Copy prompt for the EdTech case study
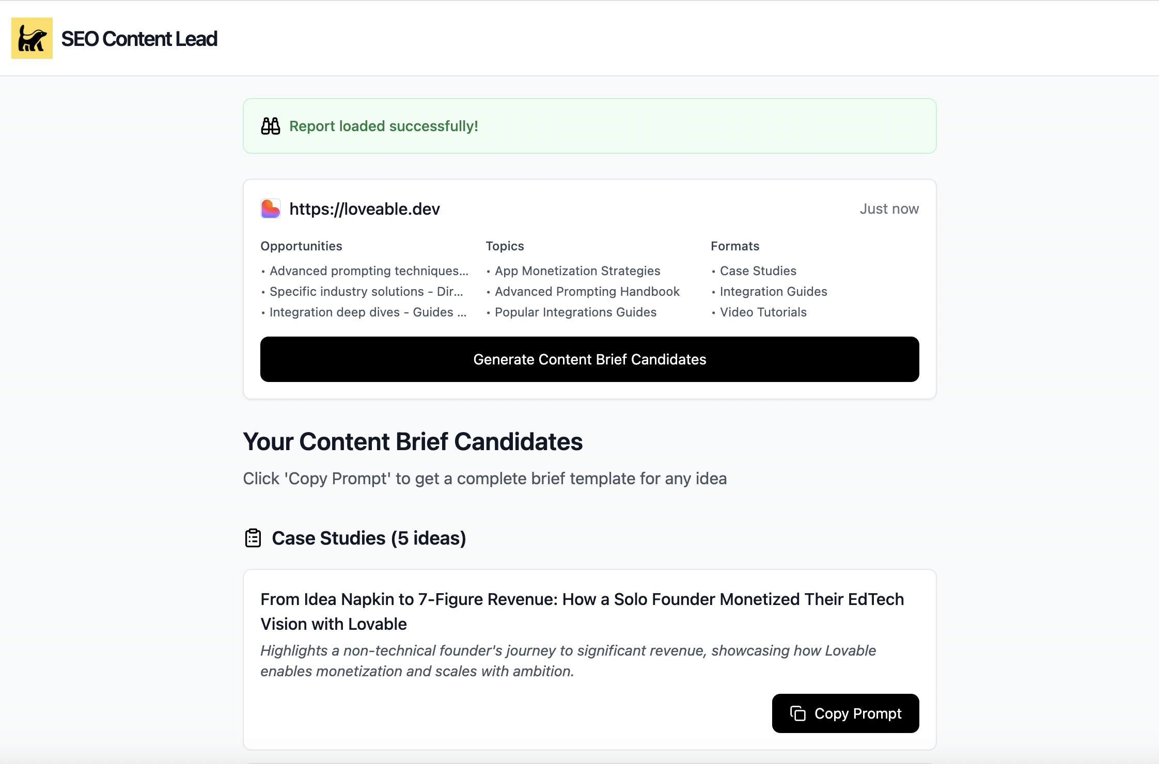 [845, 713]
